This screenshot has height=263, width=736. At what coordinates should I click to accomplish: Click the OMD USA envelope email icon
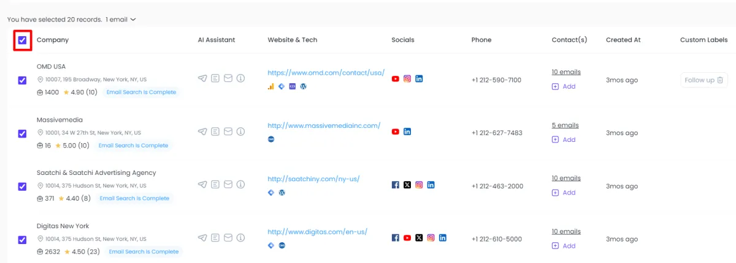[x=228, y=78]
